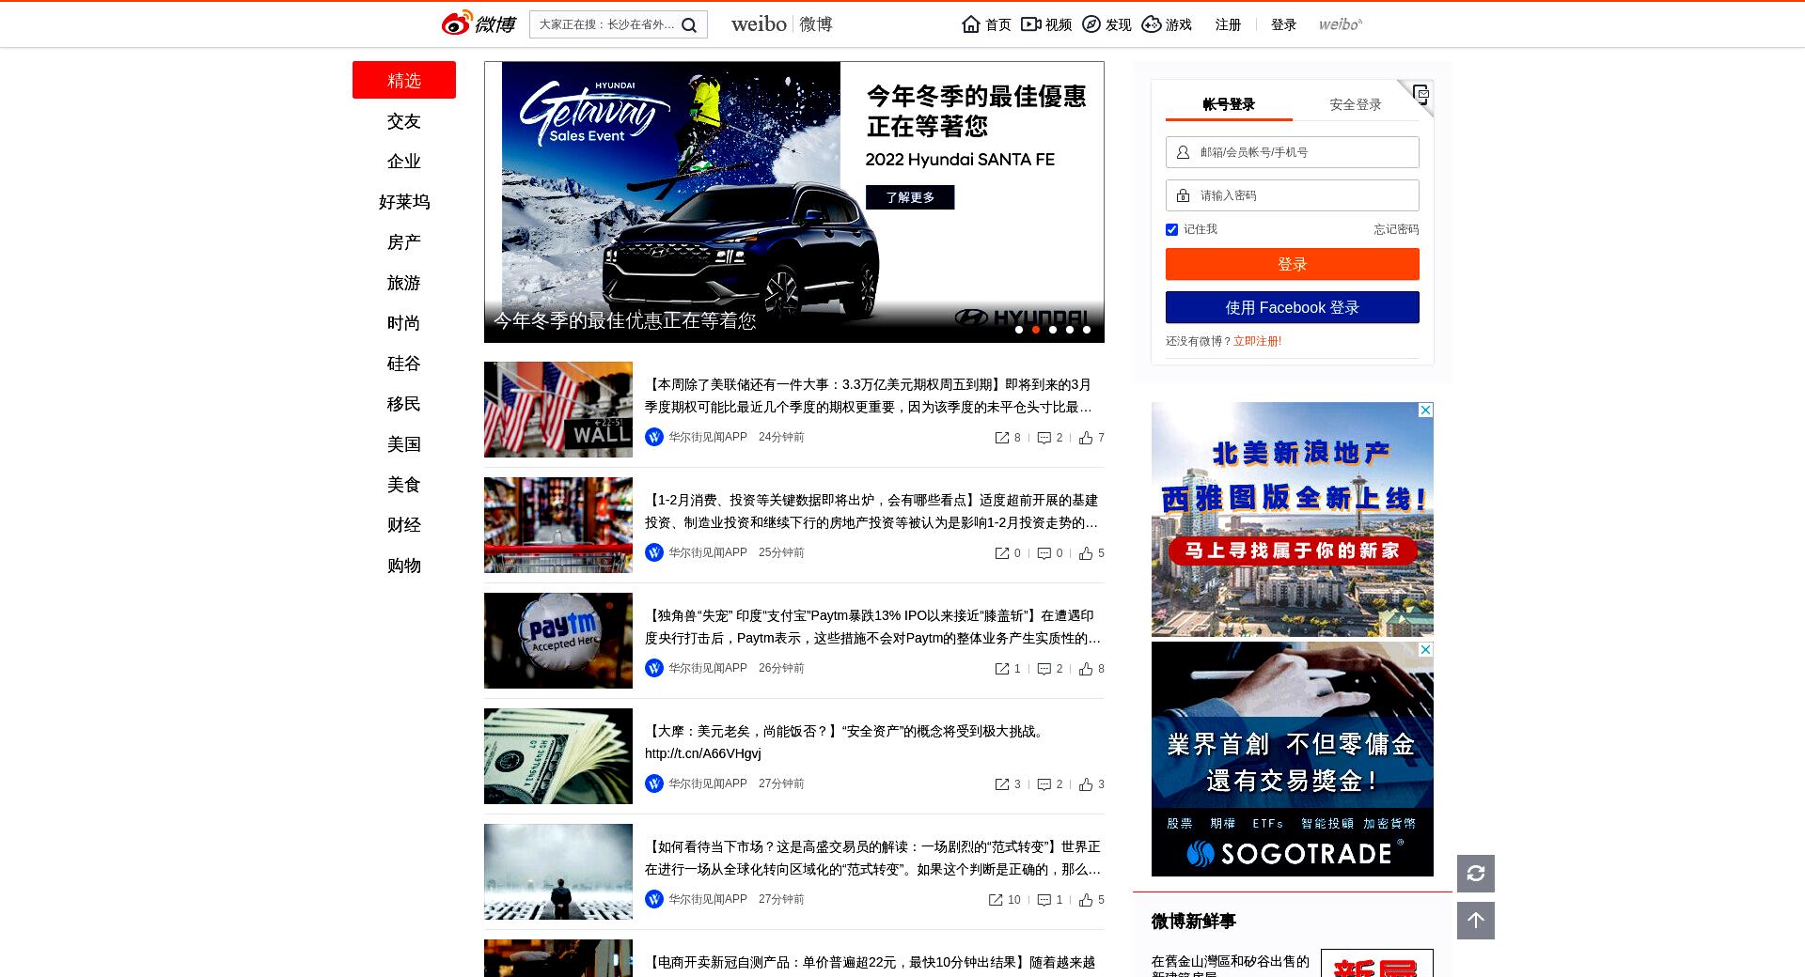Select 购物 category in sidebar
This screenshot has width=1805, height=977.
point(404,566)
